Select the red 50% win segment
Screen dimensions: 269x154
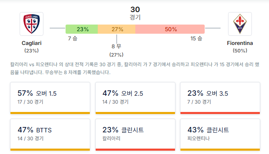(170, 29)
